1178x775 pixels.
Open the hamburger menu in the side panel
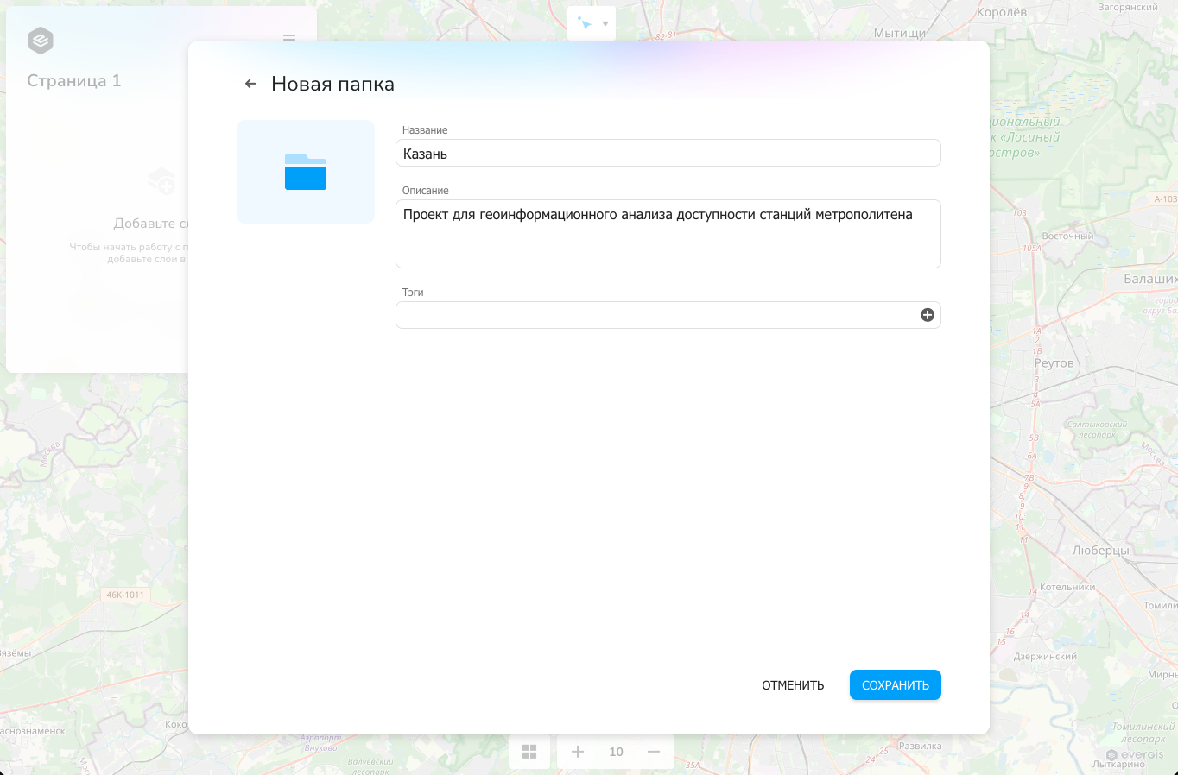coord(289,38)
